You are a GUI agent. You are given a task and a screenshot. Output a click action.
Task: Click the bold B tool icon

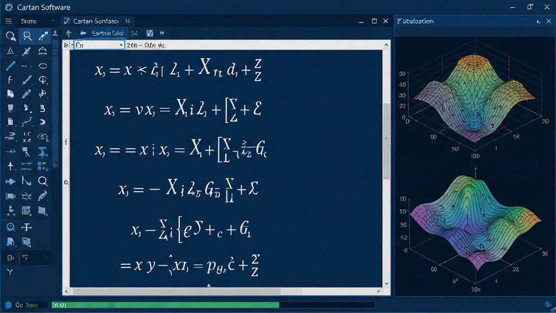pyautogui.click(x=42, y=108)
